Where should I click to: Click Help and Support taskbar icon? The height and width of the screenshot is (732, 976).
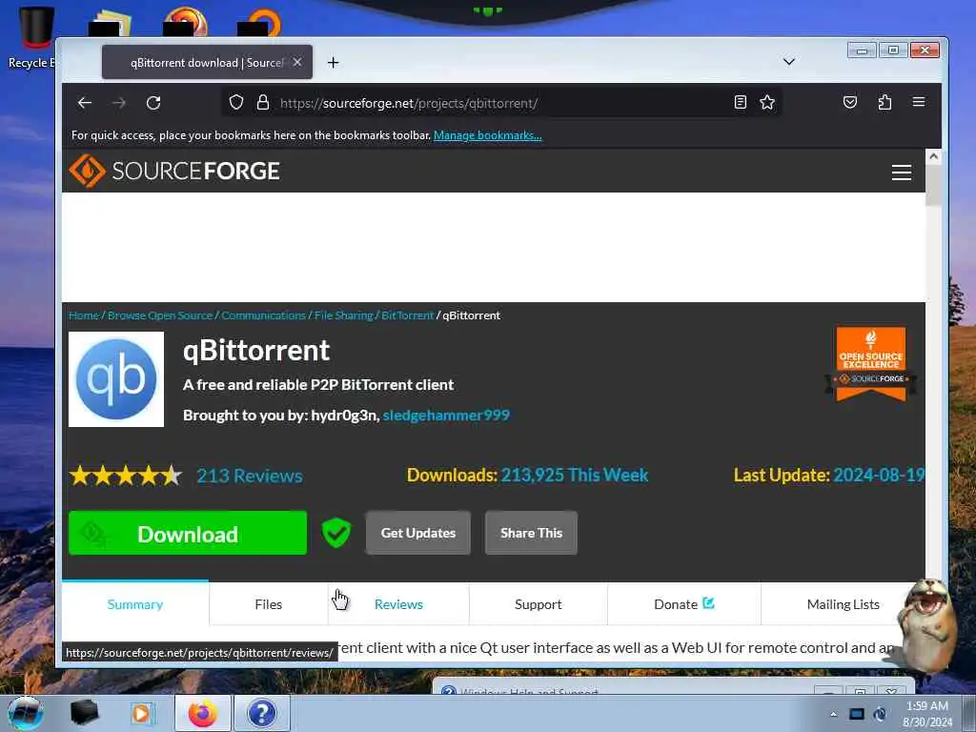point(261,713)
